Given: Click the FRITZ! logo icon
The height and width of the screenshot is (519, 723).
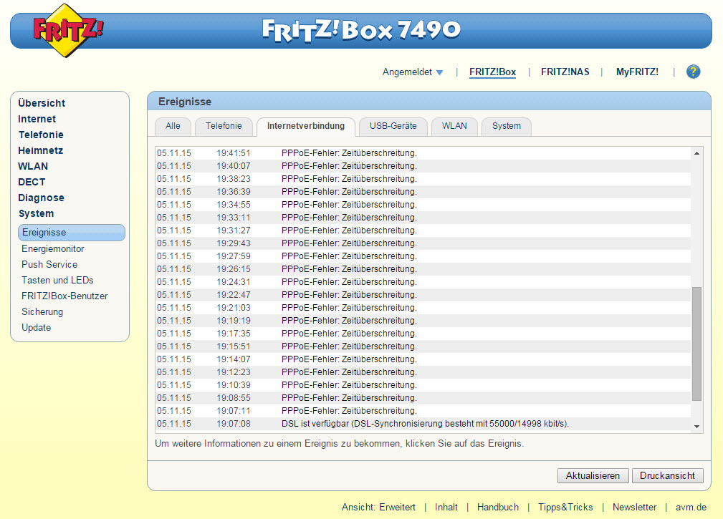Looking at the screenshot, I should (x=68, y=30).
